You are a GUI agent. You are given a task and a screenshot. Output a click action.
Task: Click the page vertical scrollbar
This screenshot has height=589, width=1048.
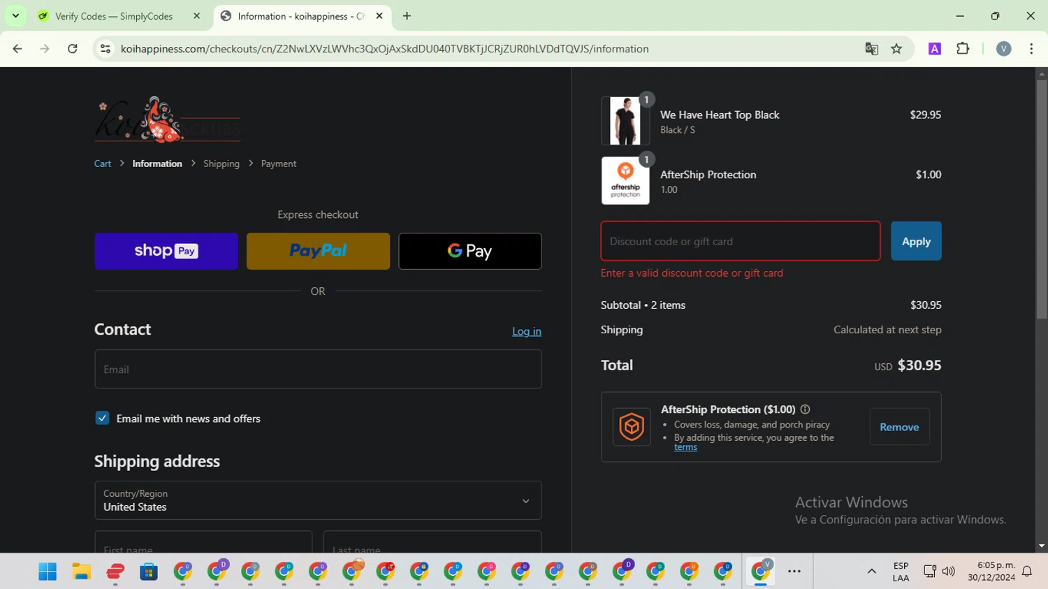(x=1042, y=199)
